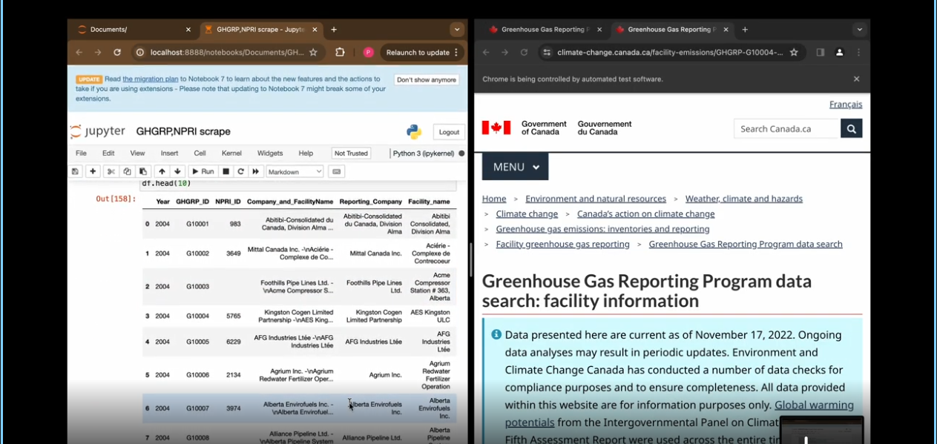Save the Jupyter notebook with the floppy icon
The height and width of the screenshot is (444, 937).
(x=75, y=171)
